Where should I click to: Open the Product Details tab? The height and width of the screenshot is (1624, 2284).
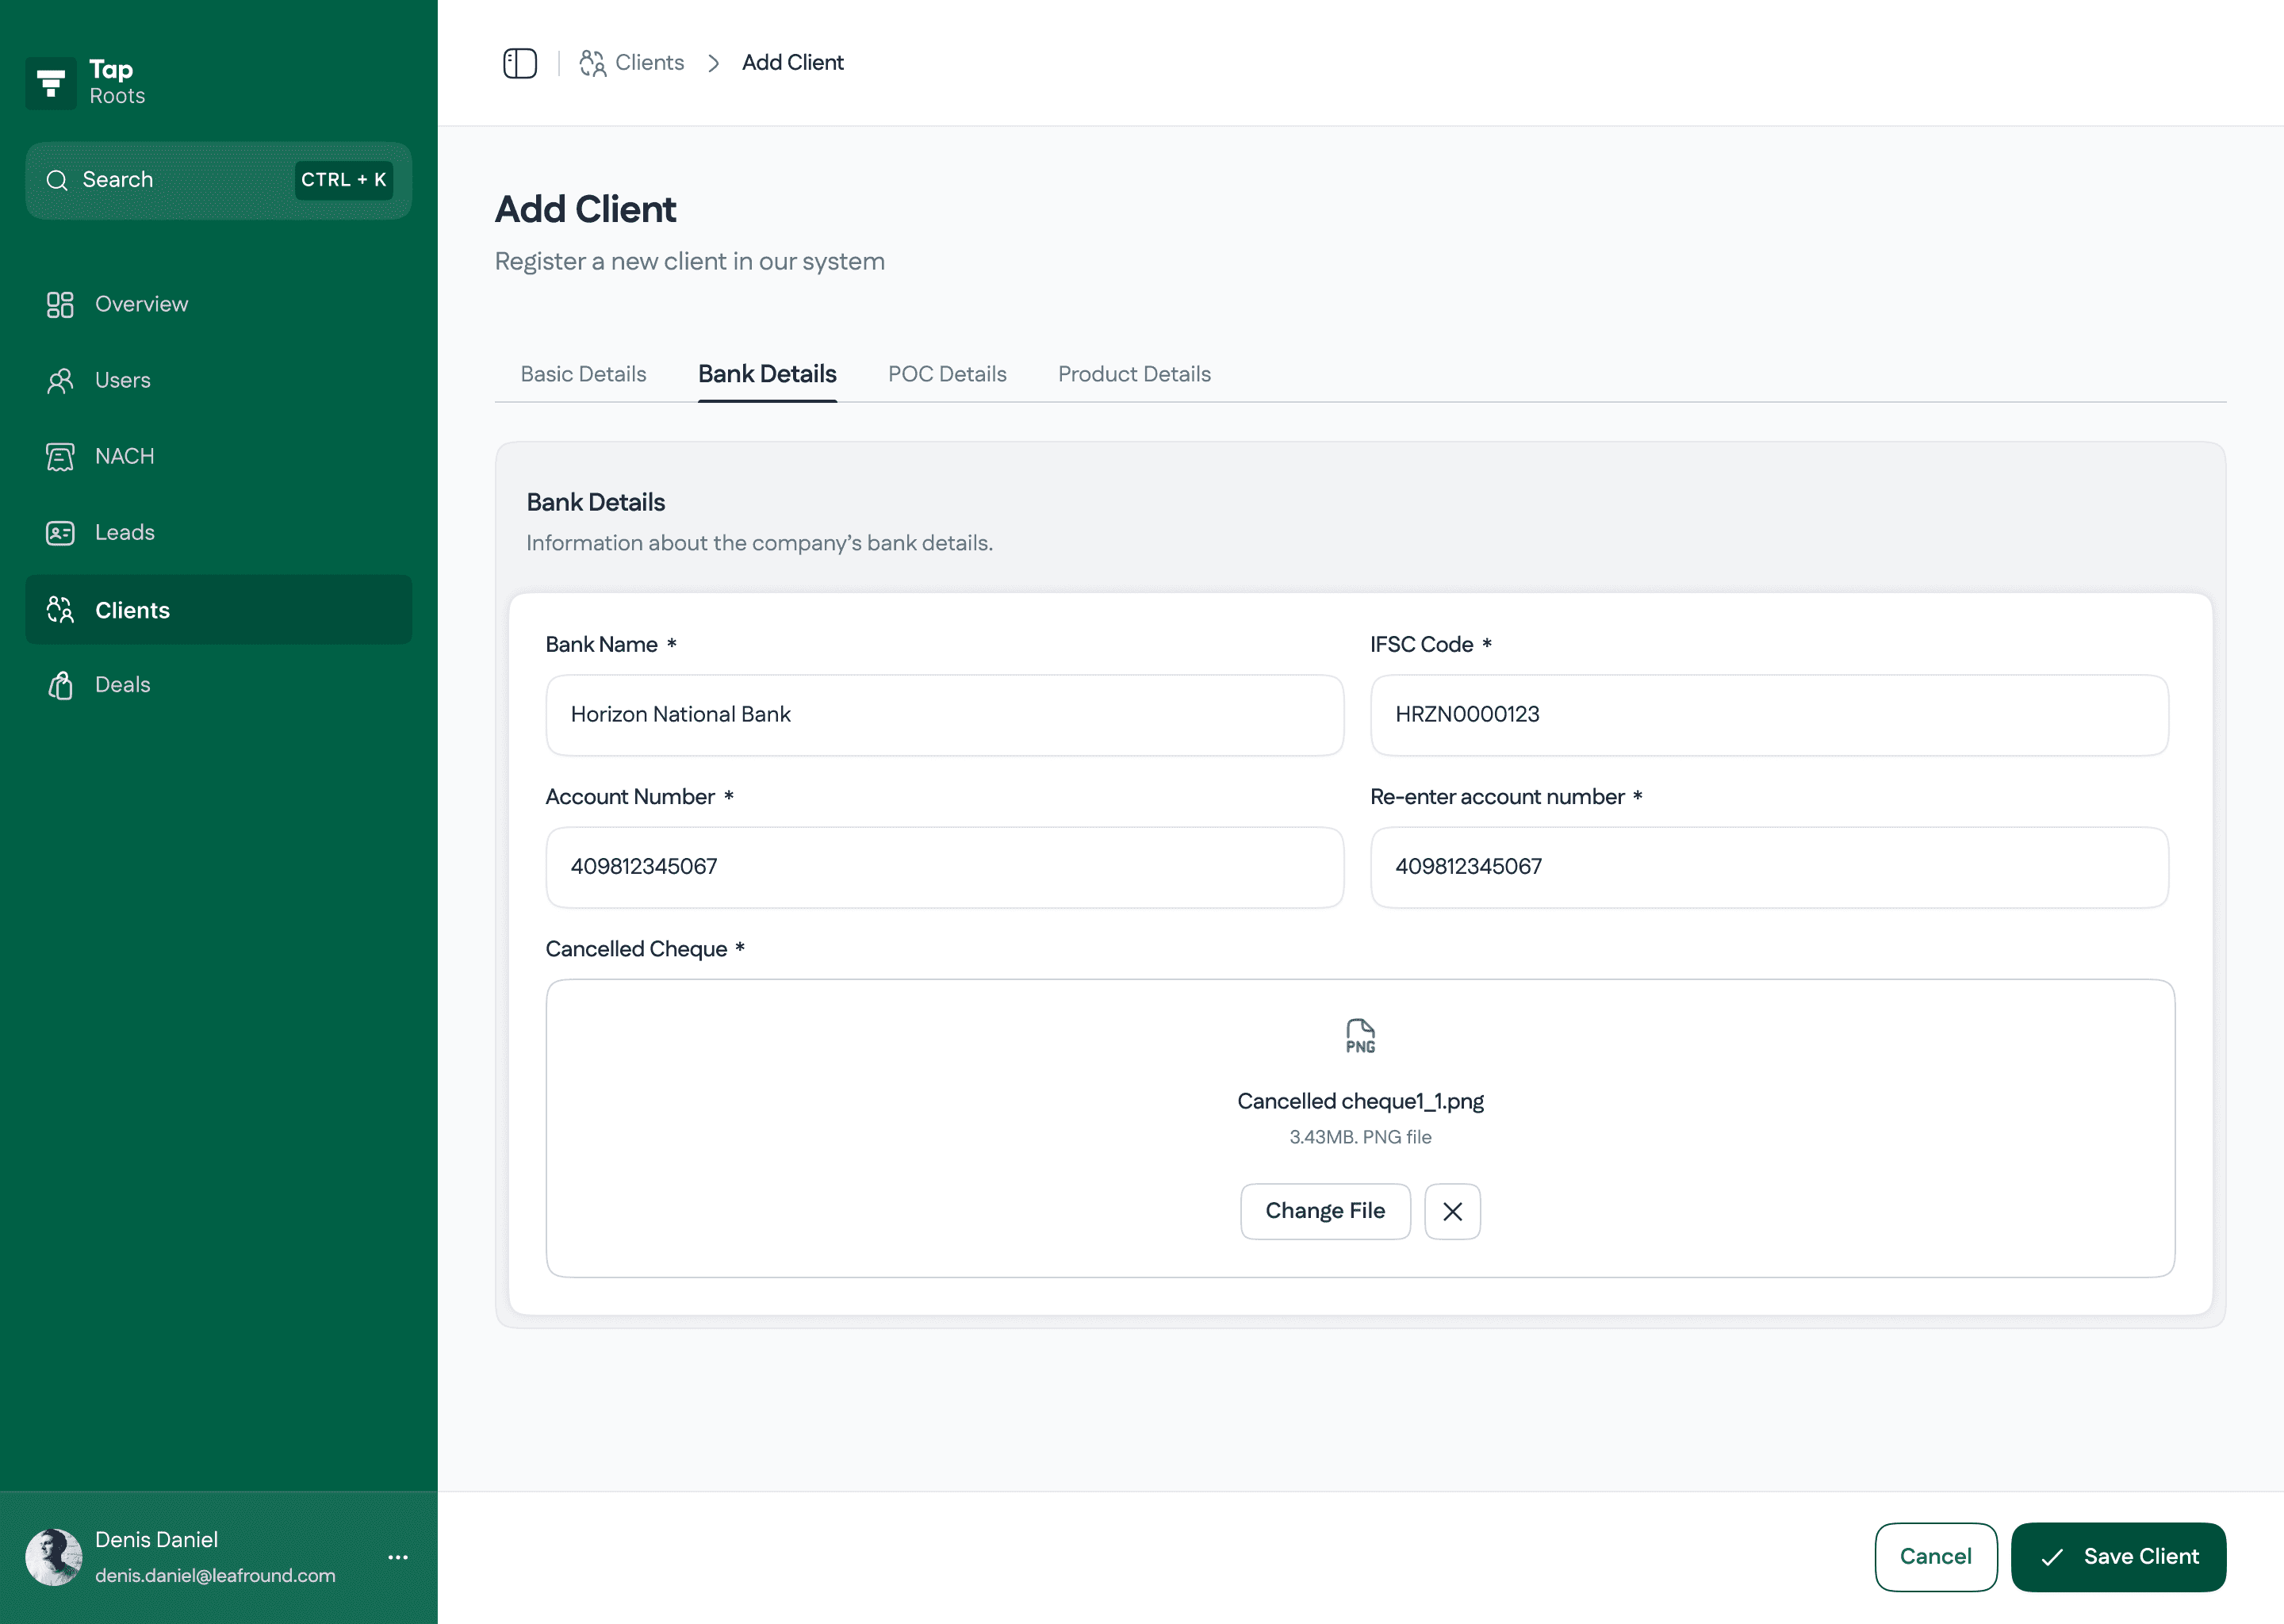[1134, 374]
